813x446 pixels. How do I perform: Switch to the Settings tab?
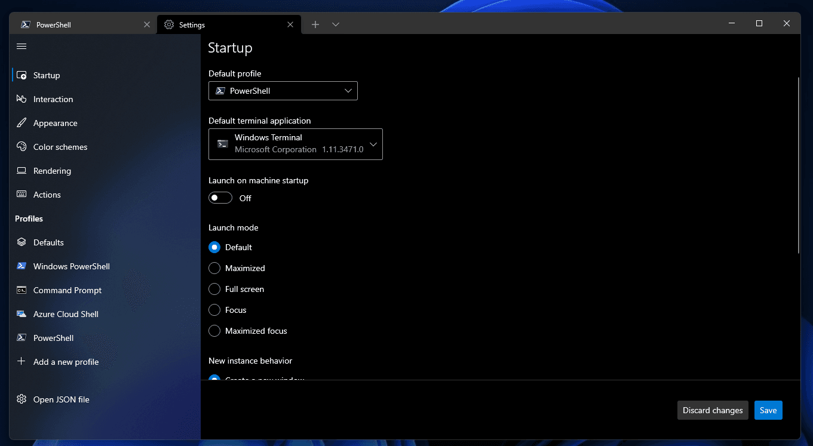pos(229,24)
